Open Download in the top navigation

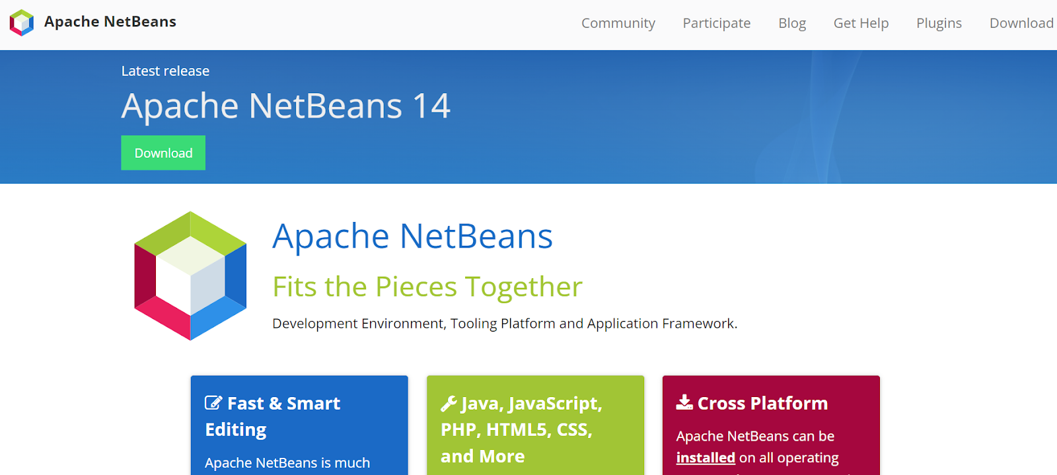[1021, 23]
